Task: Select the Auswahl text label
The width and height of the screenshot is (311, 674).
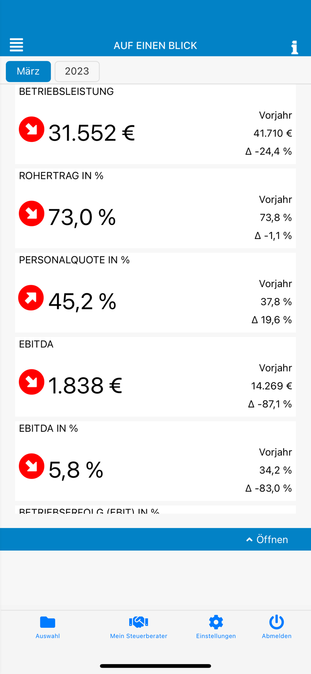Action: click(48, 636)
